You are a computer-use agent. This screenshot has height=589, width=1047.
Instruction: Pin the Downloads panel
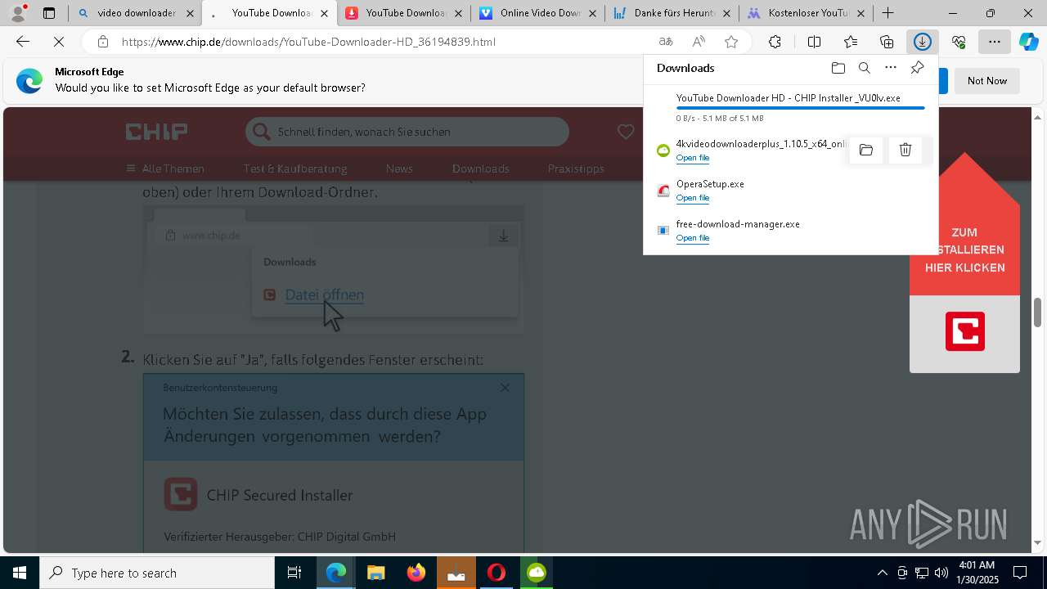(917, 68)
